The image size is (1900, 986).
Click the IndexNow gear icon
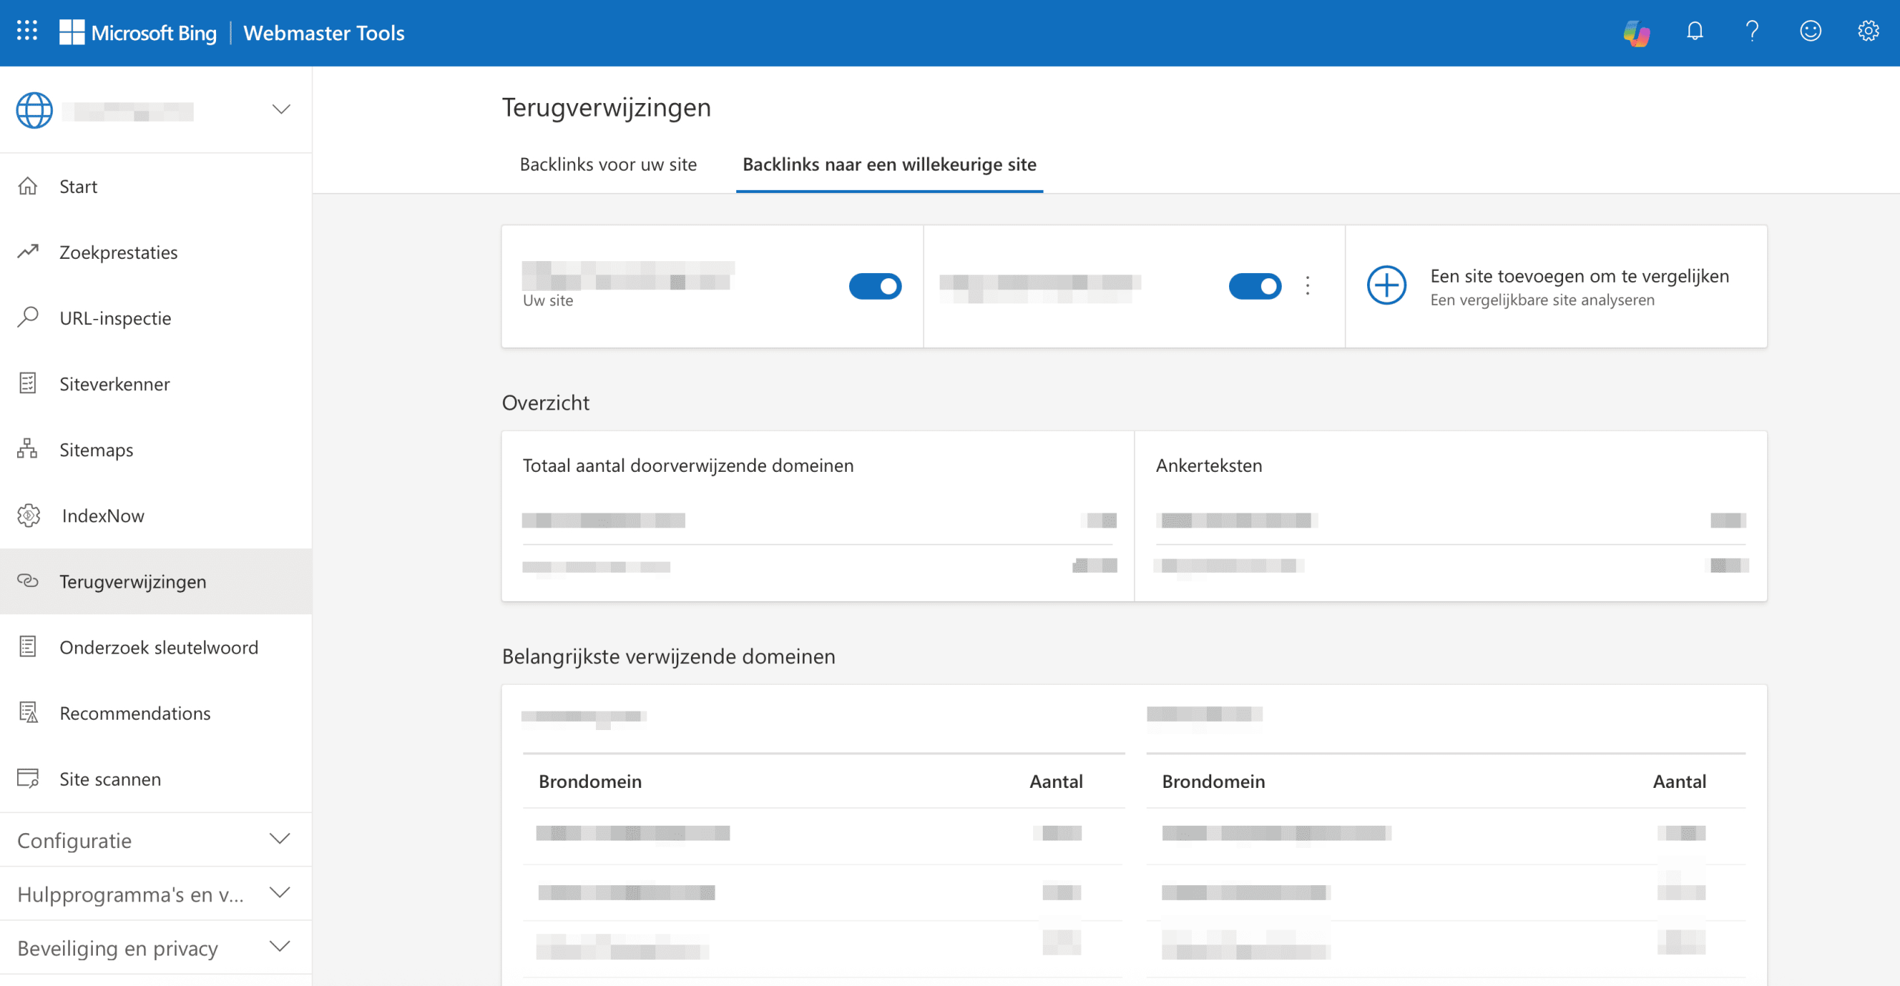28,516
